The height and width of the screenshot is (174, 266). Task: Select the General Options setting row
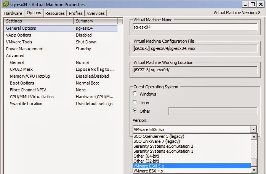point(61,28)
